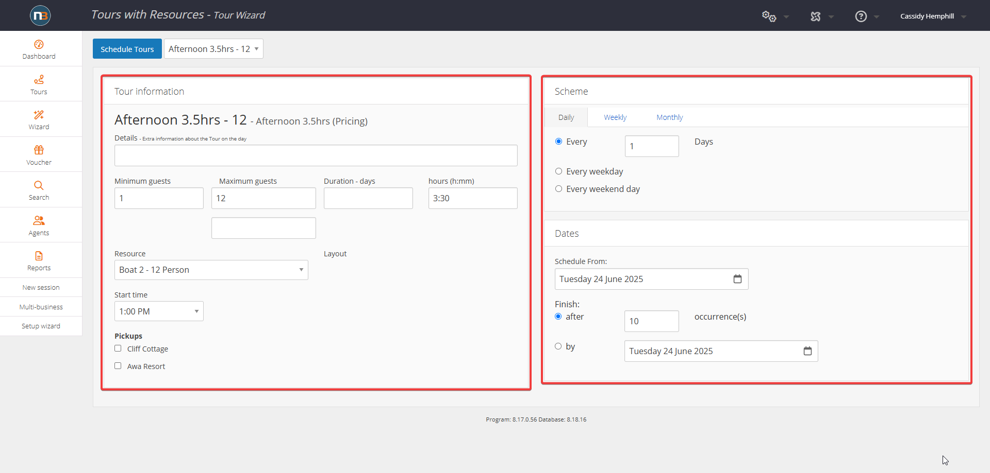Open the Wizard magic wand icon
Image resolution: width=990 pixels, height=473 pixels.
pos(39,115)
